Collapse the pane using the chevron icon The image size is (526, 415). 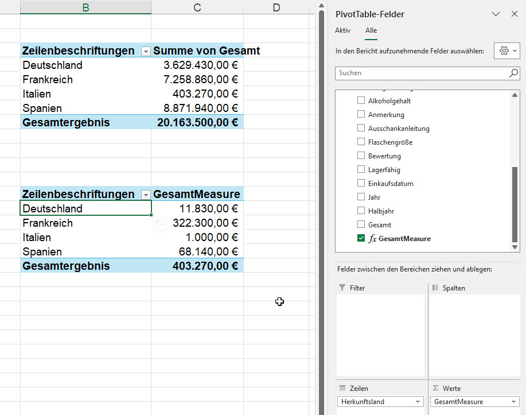pyautogui.click(x=496, y=14)
